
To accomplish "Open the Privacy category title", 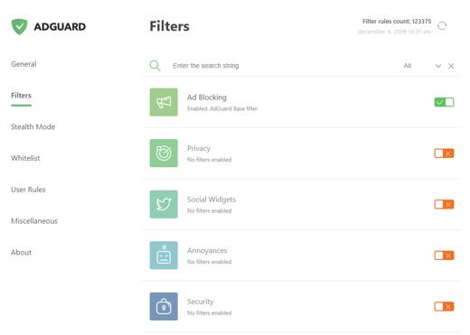I will tap(199, 148).
